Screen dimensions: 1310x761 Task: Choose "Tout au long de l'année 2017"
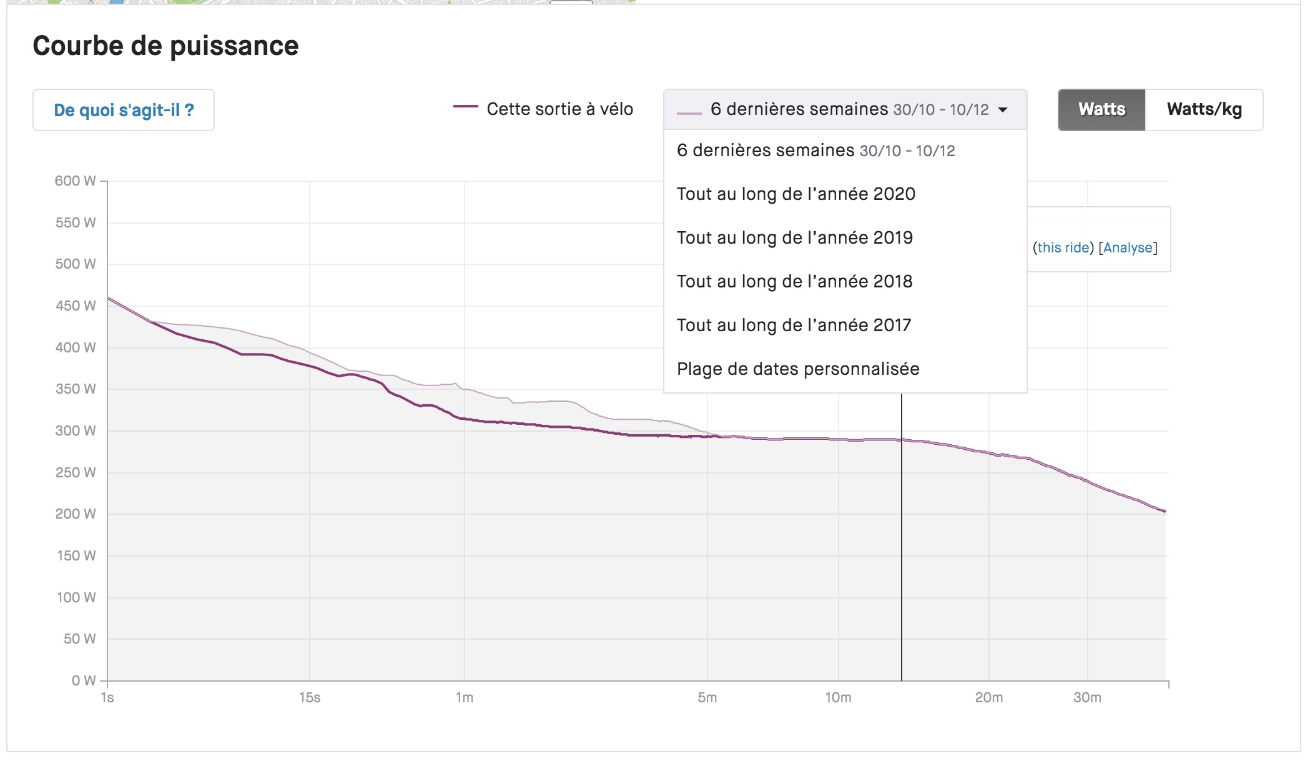(x=794, y=326)
